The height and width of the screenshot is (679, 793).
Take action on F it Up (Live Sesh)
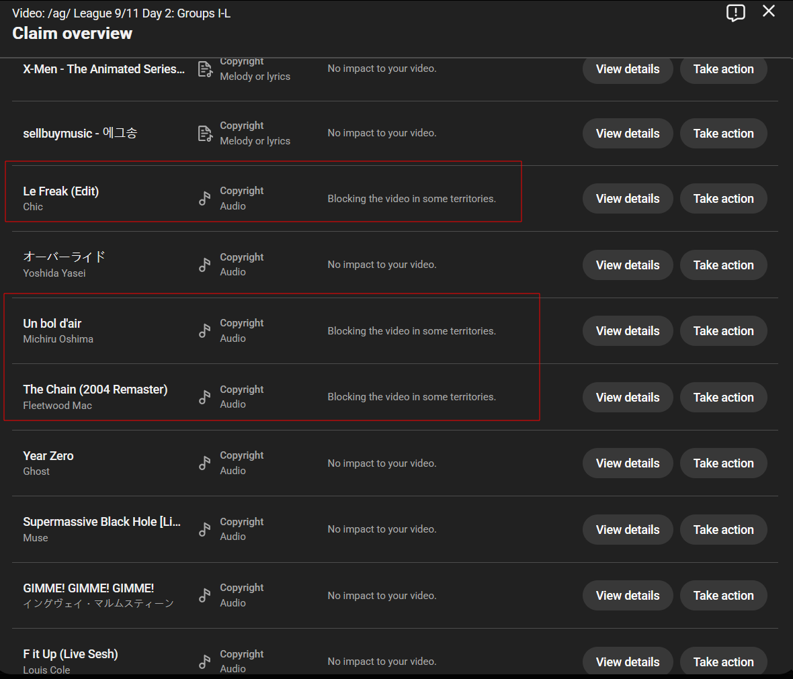(723, 662)
